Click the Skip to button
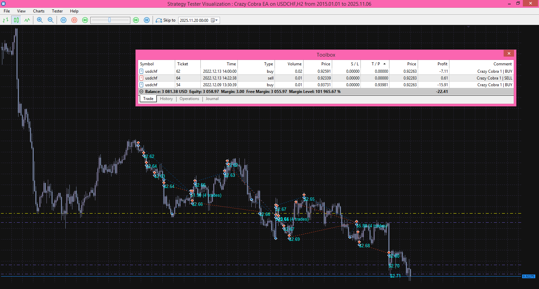The height and width of the screenshot is (289, 539). tap(166, 20)
